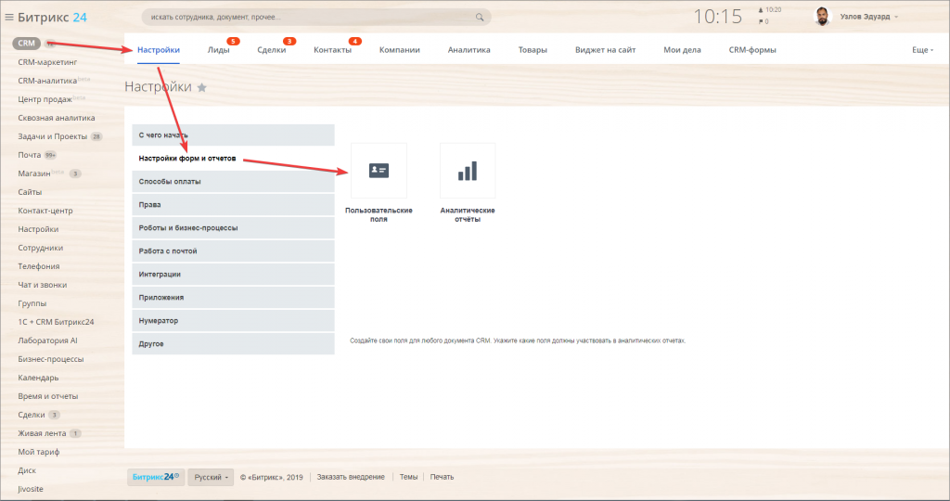The width and height of the screenshot is (950, 501).
Task: Click the 10:15 clock display
Action: click(718, 17)
